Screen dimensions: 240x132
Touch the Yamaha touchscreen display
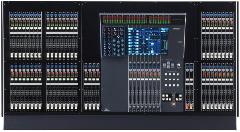(148, 41)
